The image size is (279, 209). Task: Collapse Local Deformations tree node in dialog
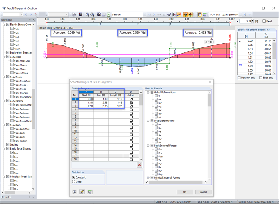tap(148, 121)
